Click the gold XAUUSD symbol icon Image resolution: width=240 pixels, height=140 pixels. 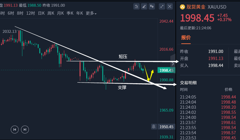pyautogui.click(x=182, y=7)
